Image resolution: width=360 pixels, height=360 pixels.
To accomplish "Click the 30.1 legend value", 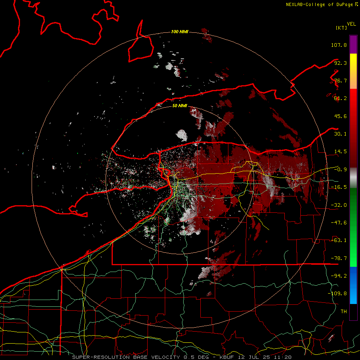I will [340, 134].
